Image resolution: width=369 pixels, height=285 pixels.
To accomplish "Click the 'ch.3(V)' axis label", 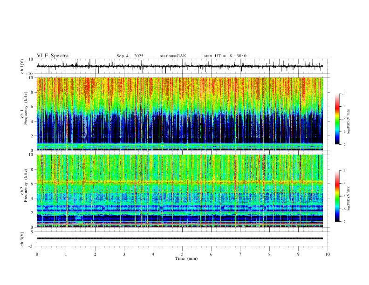I will coord(22,239).
